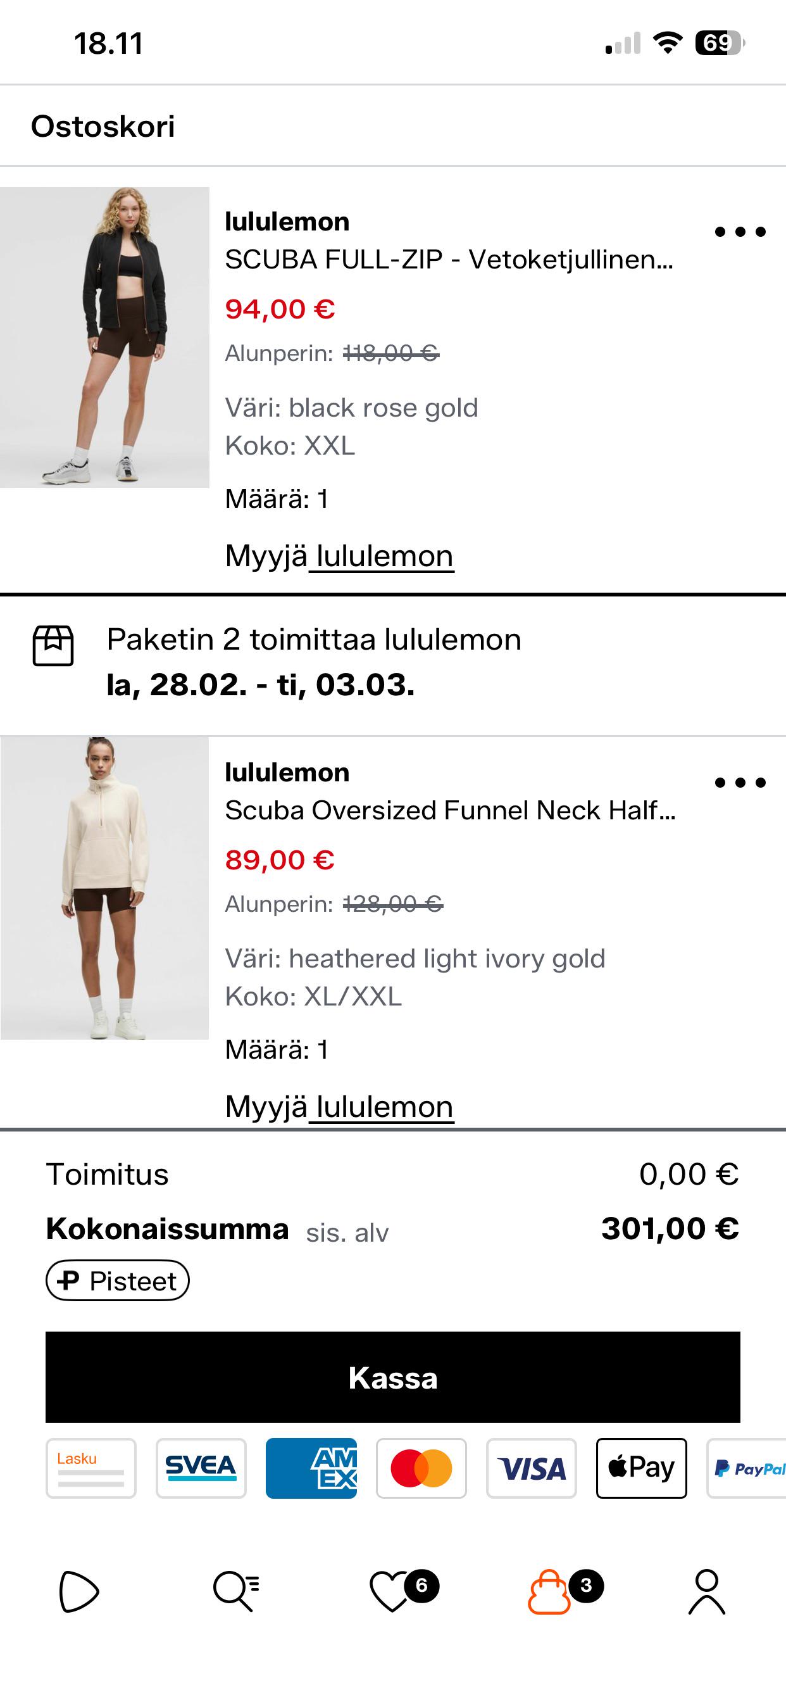Open seller link lululemon under ivory pullover
786x1702 pixels.
[384, 1107]
